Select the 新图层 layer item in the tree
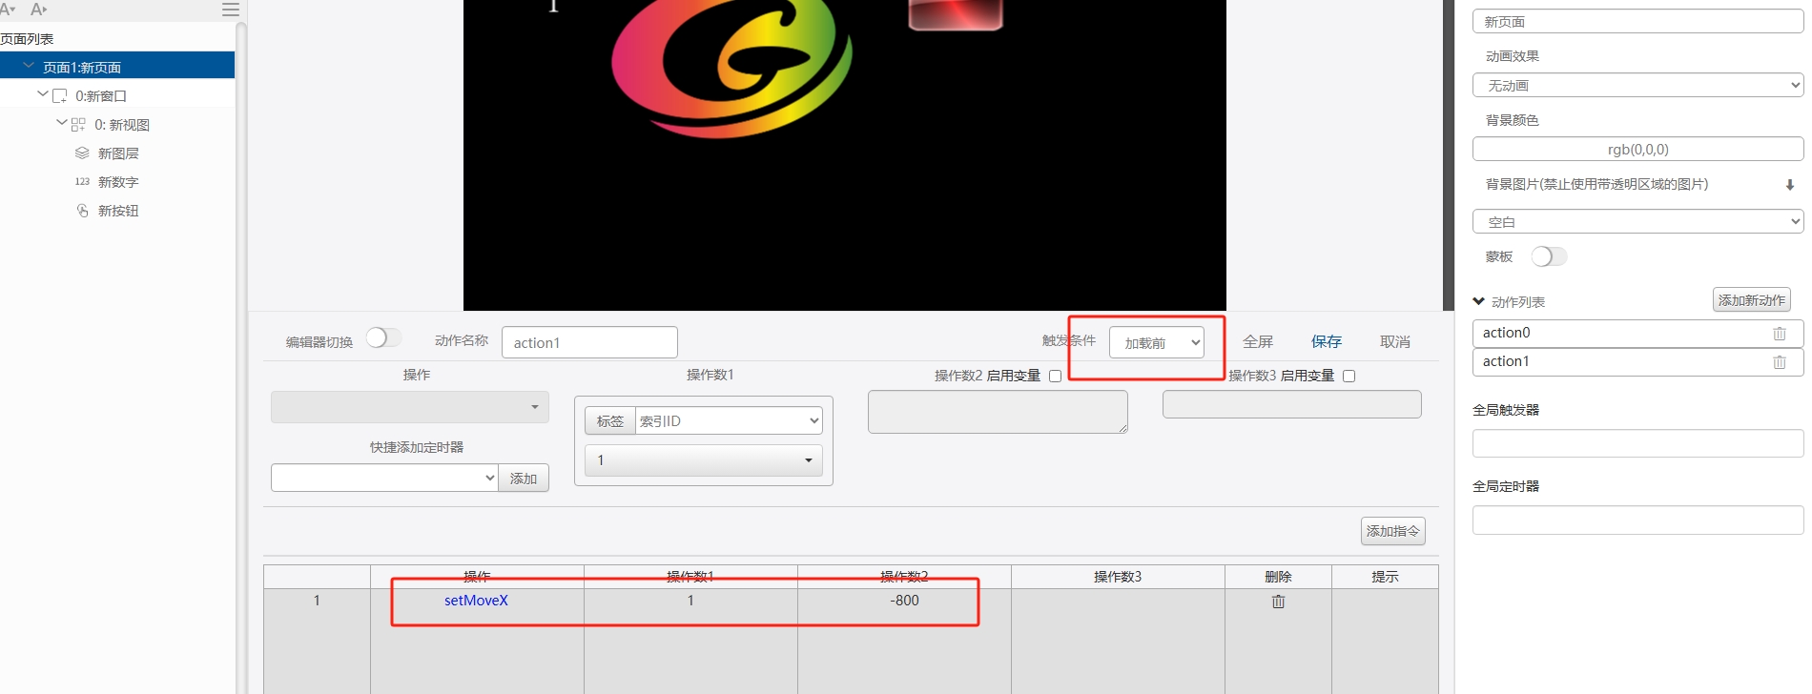The image size is (1812, 694). coord(118,153)
